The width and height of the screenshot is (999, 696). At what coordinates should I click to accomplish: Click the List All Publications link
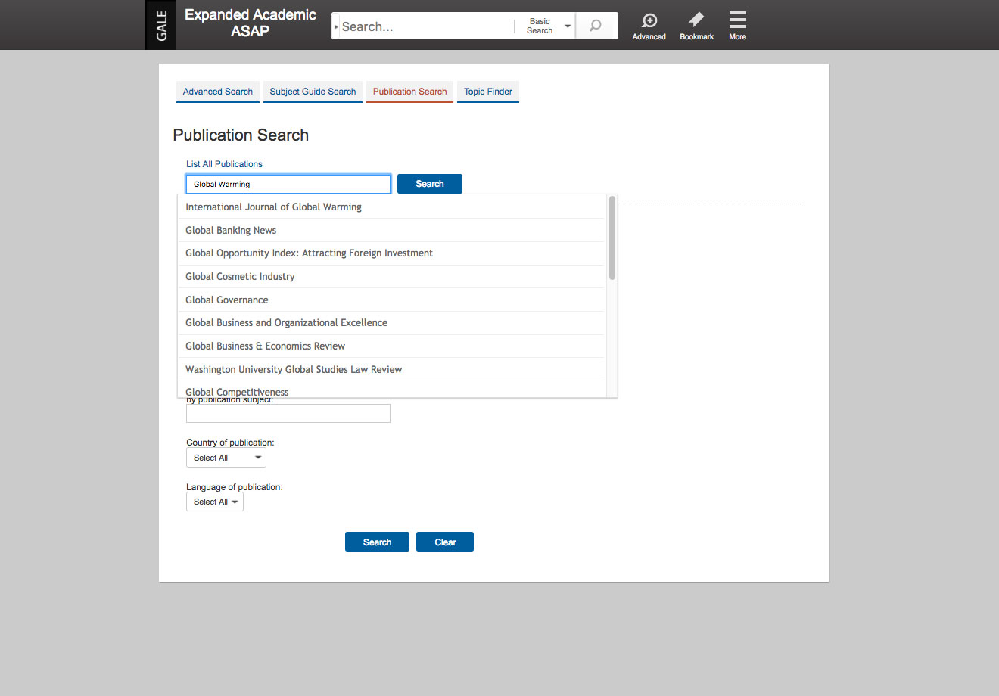224,164
